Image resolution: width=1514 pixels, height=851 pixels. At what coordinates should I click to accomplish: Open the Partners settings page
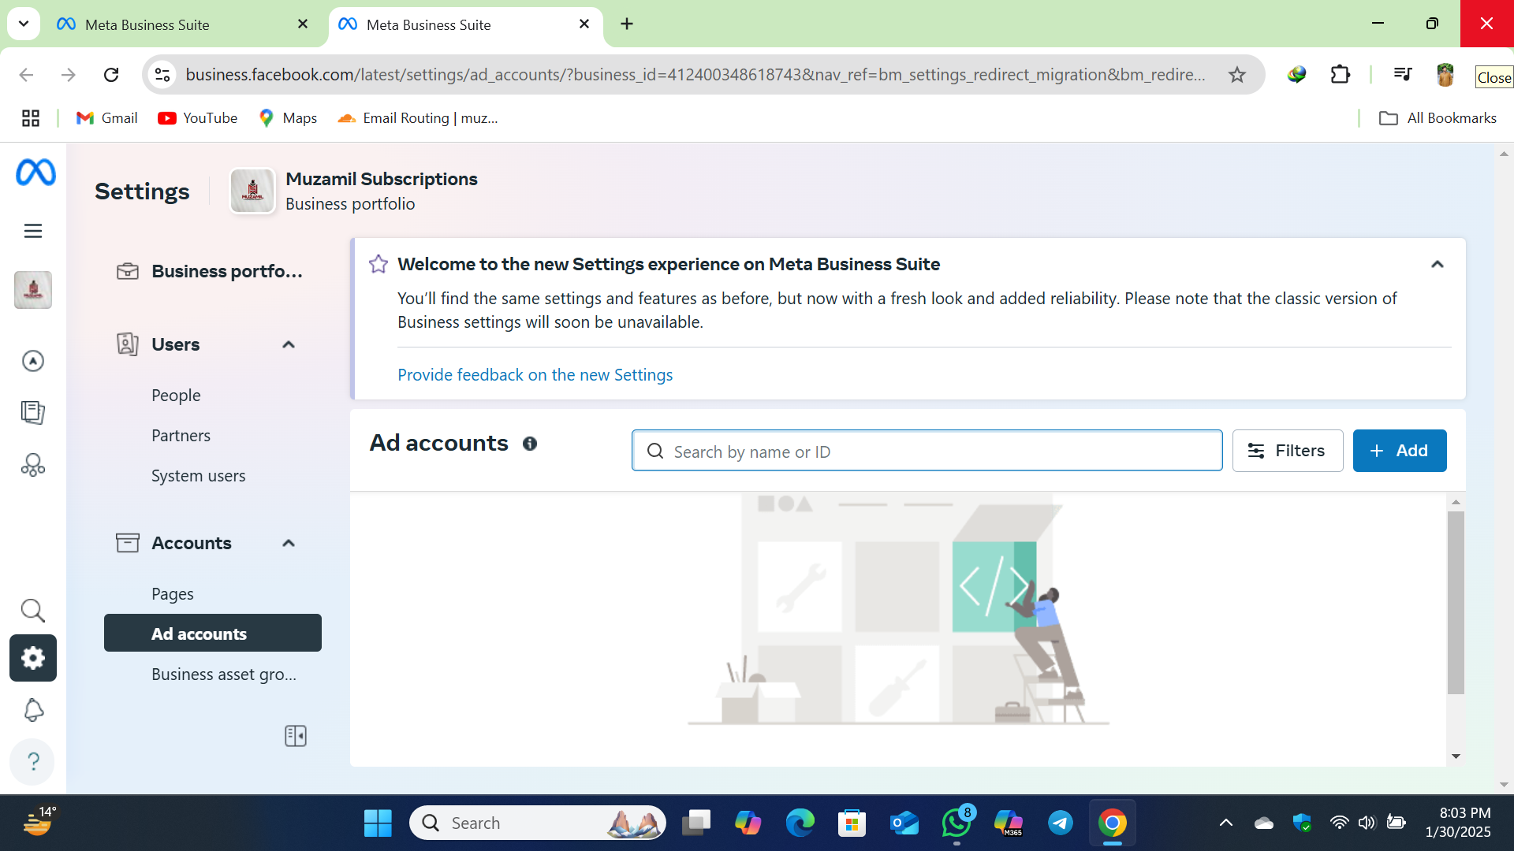(x=181, y=436)
